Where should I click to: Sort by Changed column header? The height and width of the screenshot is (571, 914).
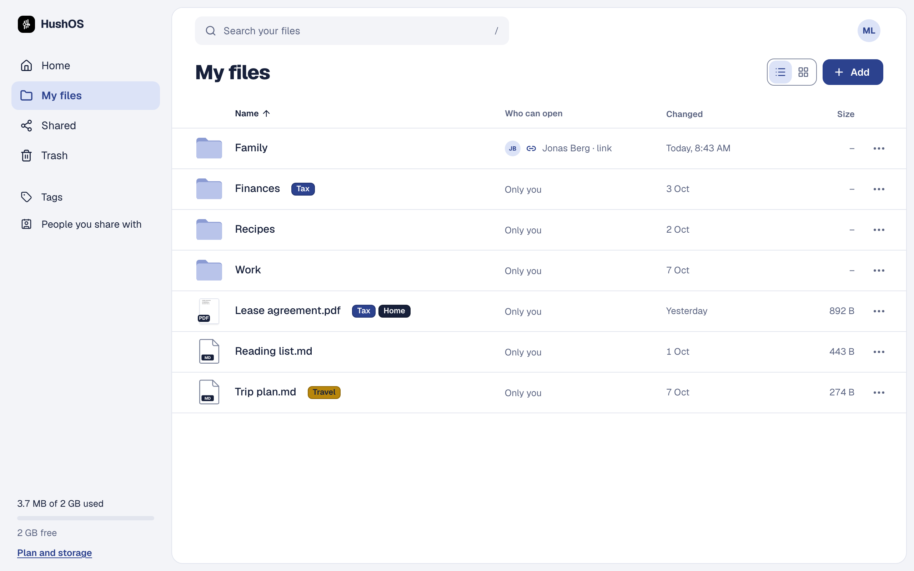(684, 114)
